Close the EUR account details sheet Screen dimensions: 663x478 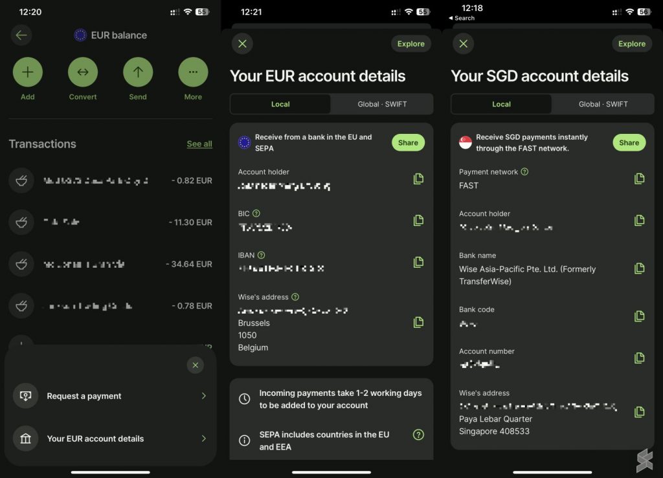(x=242, y=44)
